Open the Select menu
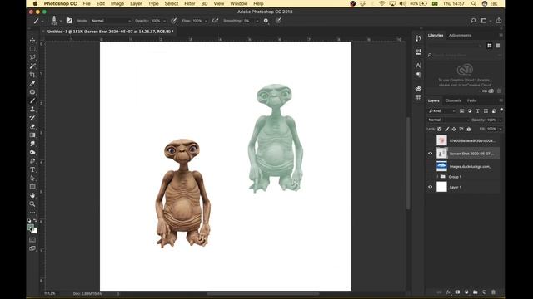533x299 pixels. click(x=172, y=3)
